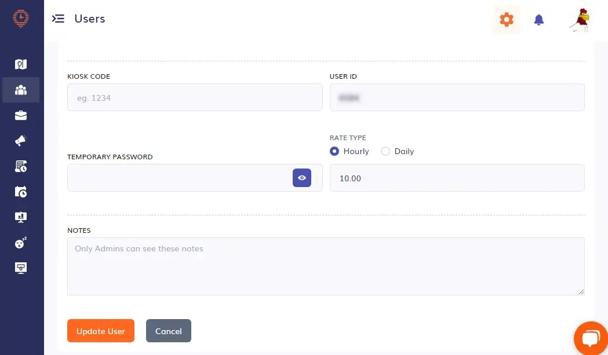Click the TEMPORARY PASSWORD label
This screenshot has height=355, width=608.
point(110,157)
